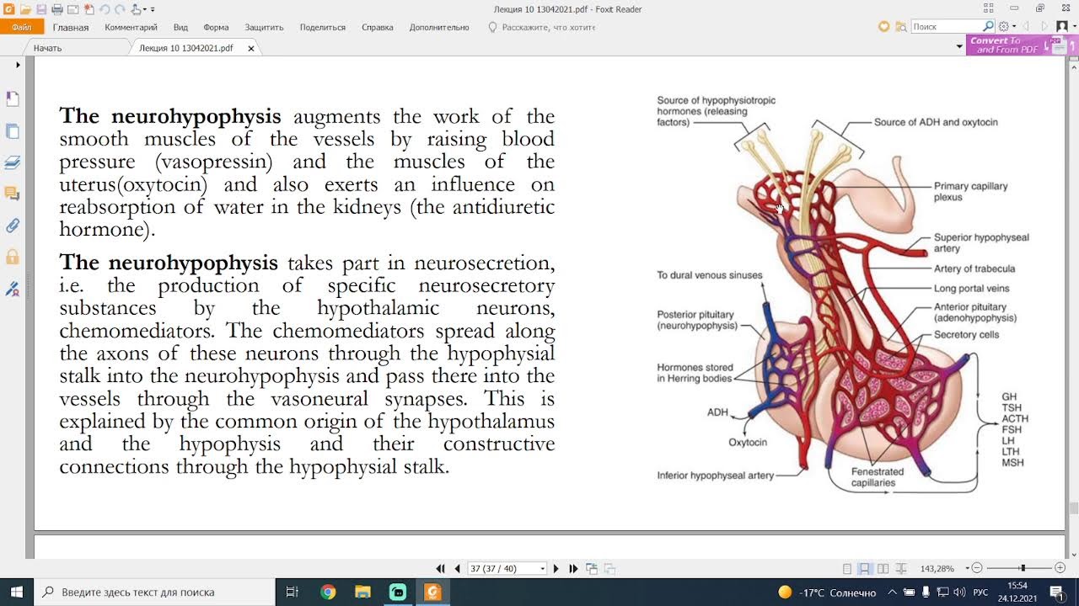Switch to the Главная ribbon tab

coord(71,27)
